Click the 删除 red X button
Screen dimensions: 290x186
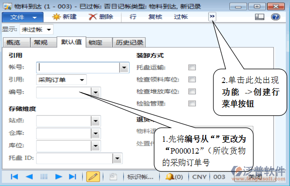(101, 17)
